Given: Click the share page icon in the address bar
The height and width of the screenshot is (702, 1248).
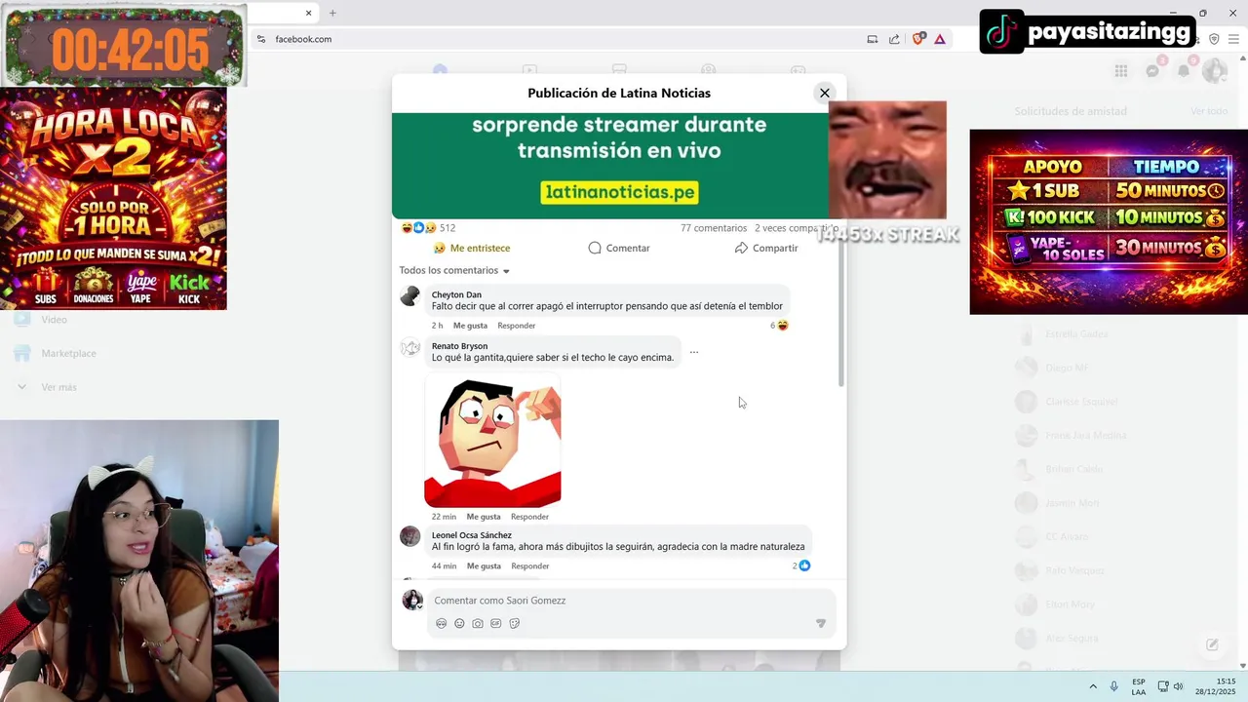Looking at the screenshot, I should point(895,39).
